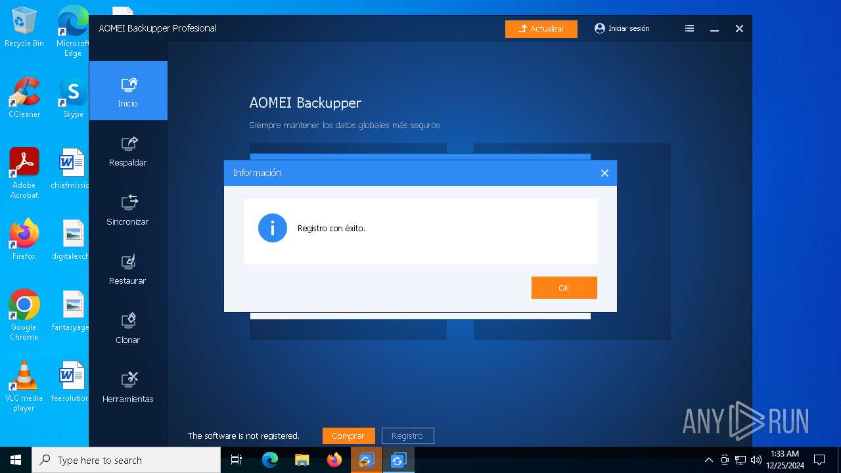Open the Respaldar backup section
Screen dimensions: 841x473
pyautogui.click(x=128, y=150)
